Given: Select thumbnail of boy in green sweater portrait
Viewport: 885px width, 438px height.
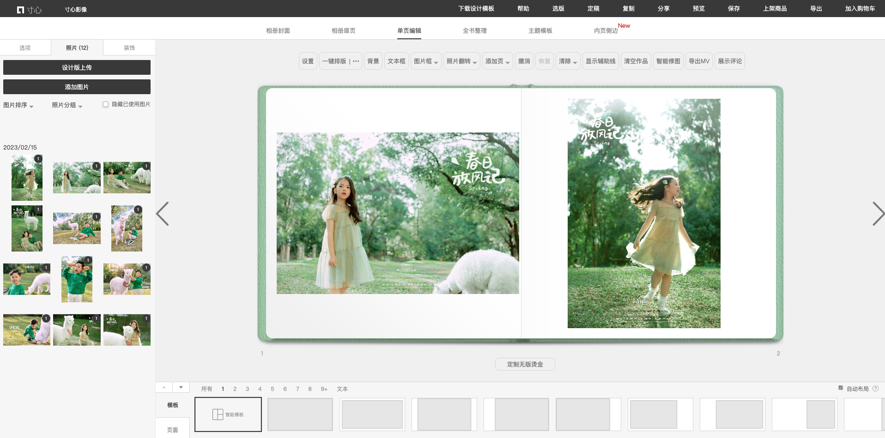Looking at the screenshot, I should tap(77, 279).
